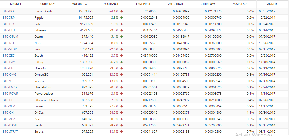The height and width of the screenshot is (136, 289).
Task: Select the Ethereum Classic currency name
Action: pyautogui.click(x=47, y=100)
